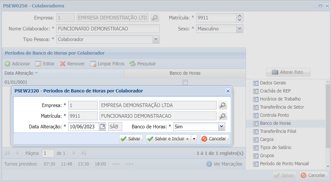This screenshot has height=182, width=331.
Task: Click the Alterar Foto button
Action: point(288,72)
